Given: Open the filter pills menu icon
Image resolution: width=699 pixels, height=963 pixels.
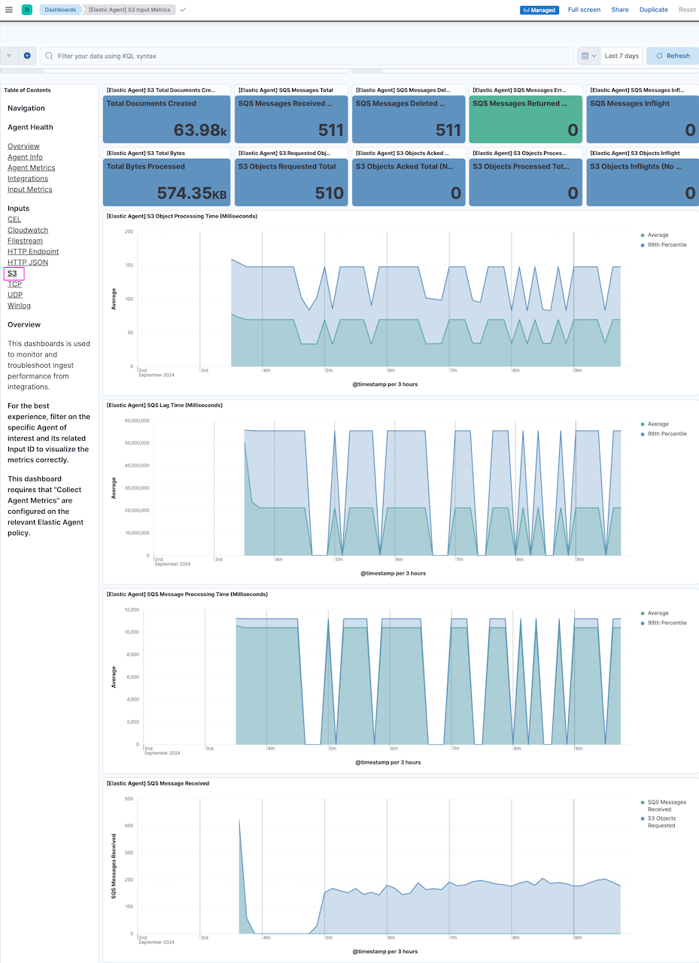Looking at the screenshot, I should (8, 55).
